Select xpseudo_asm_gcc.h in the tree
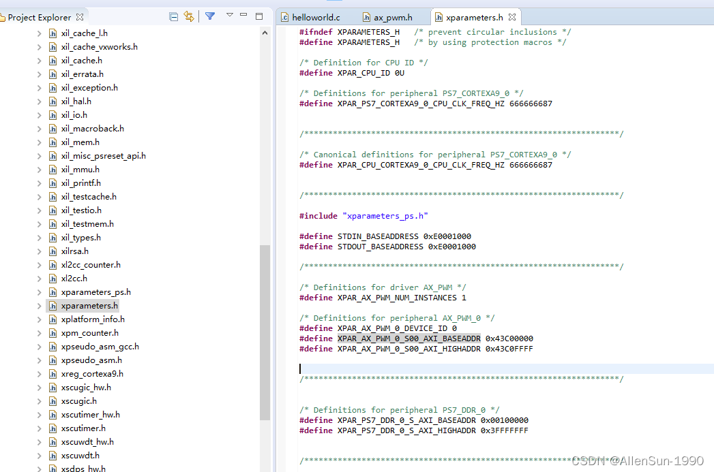Viewport: 714px width, 472px height. [x=100, y=347]
